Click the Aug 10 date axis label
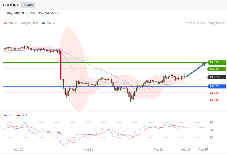The image size is (227, 154). (18, 149)
